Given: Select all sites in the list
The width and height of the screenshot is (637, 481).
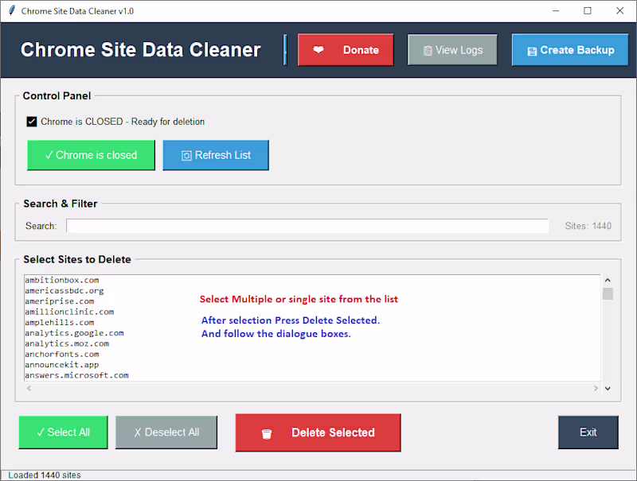Looking at the screenshot, I should [x=63, y=433].
